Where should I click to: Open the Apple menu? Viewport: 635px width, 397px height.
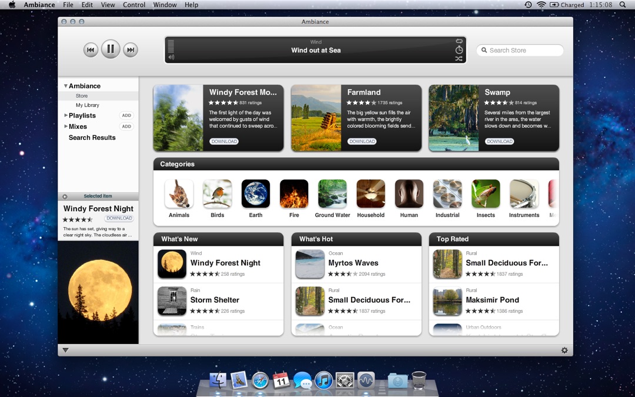pyautogui.click(x=12, y=5)
